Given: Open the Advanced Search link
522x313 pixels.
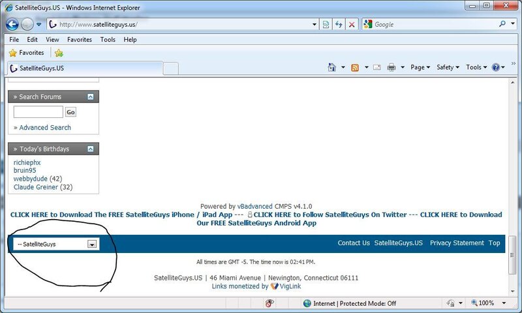Looking at the screenshot, I should 45,127.
